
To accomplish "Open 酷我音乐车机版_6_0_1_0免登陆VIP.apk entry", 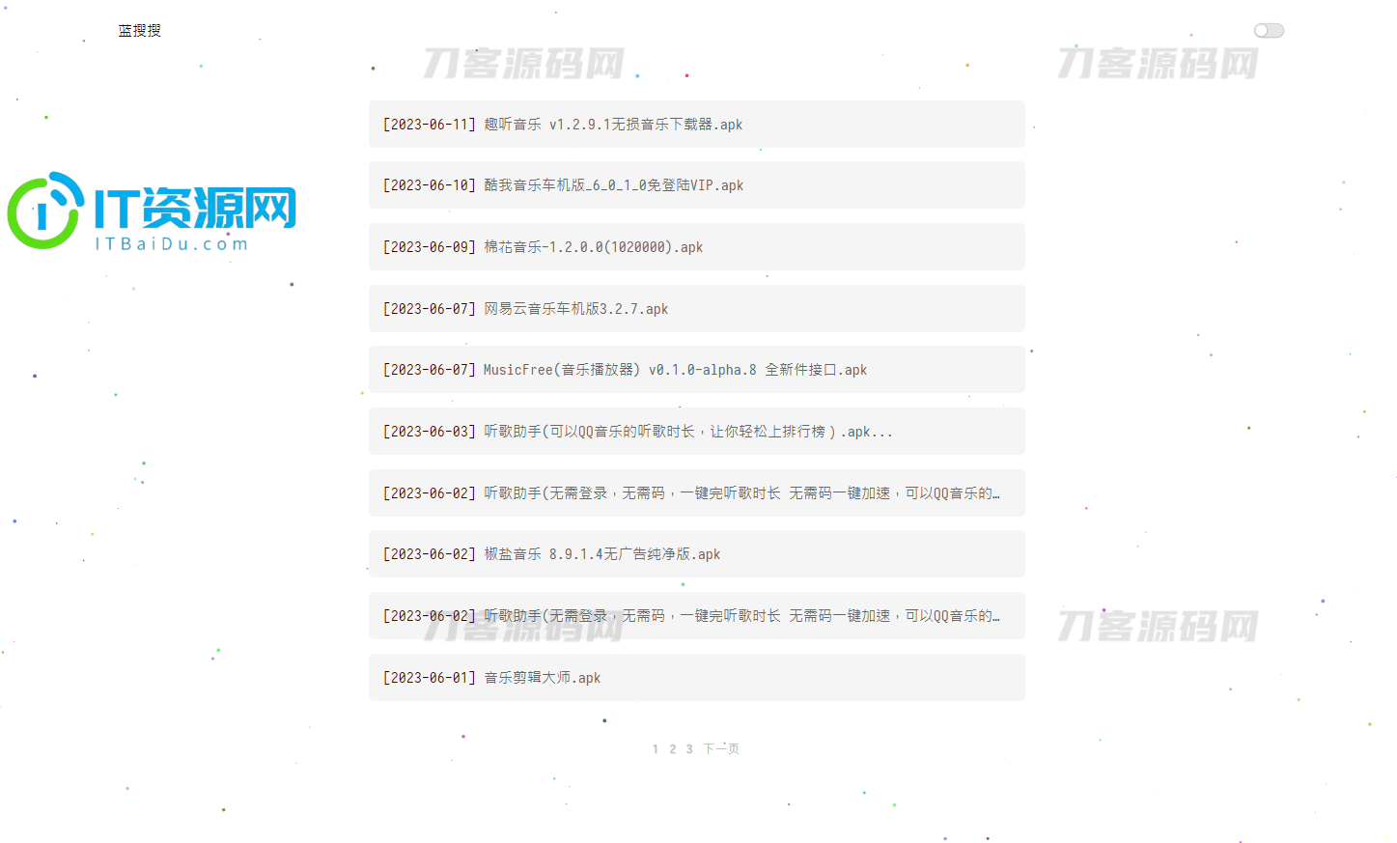I will pos(697,185).
